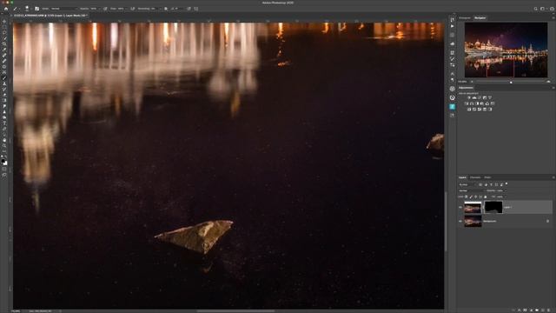Open the brush Mode dropdown
Image resolution: width=556 pixels, height=313 pixels.
(x=63, y=9)
